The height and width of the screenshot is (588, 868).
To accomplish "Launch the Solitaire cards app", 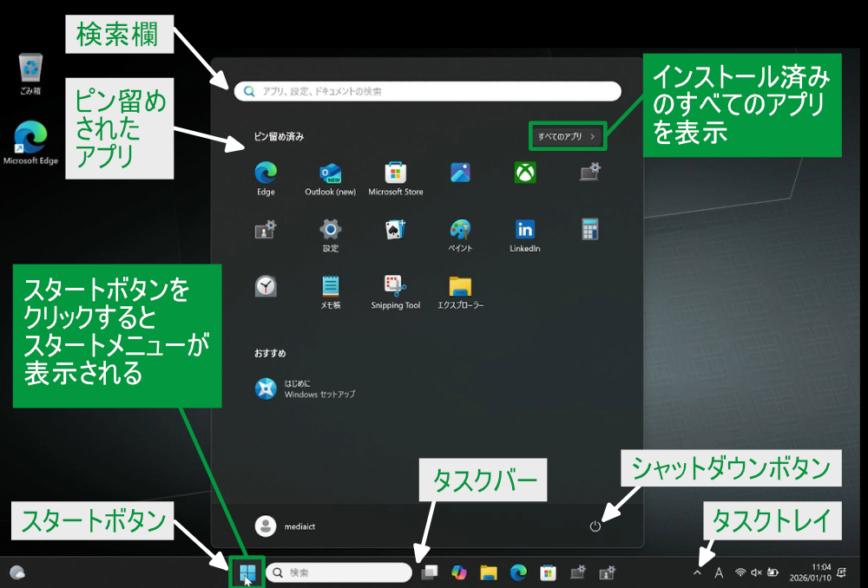I will 396,230.
